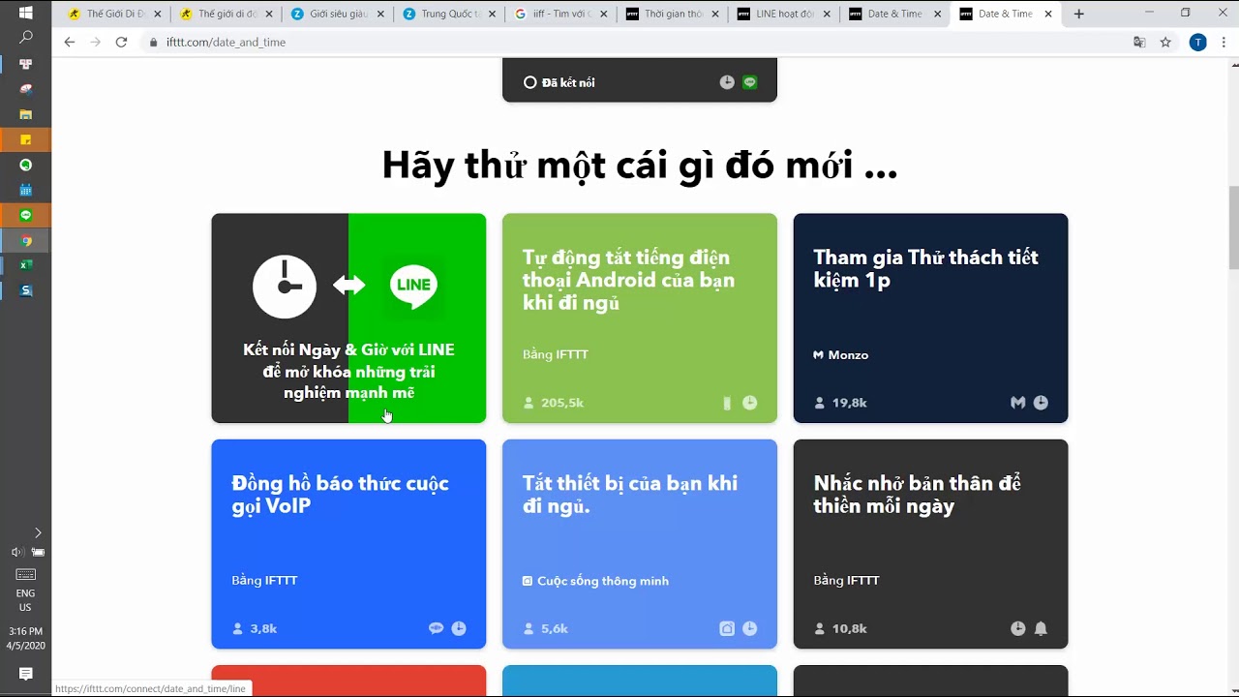Open 'Nhắc nhở bản thân để thiền' applet
The image size is (1239, 697).
coord(930,544)
